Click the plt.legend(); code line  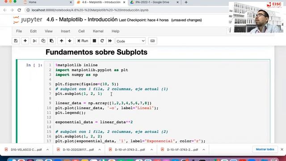[x=71, y=113]
